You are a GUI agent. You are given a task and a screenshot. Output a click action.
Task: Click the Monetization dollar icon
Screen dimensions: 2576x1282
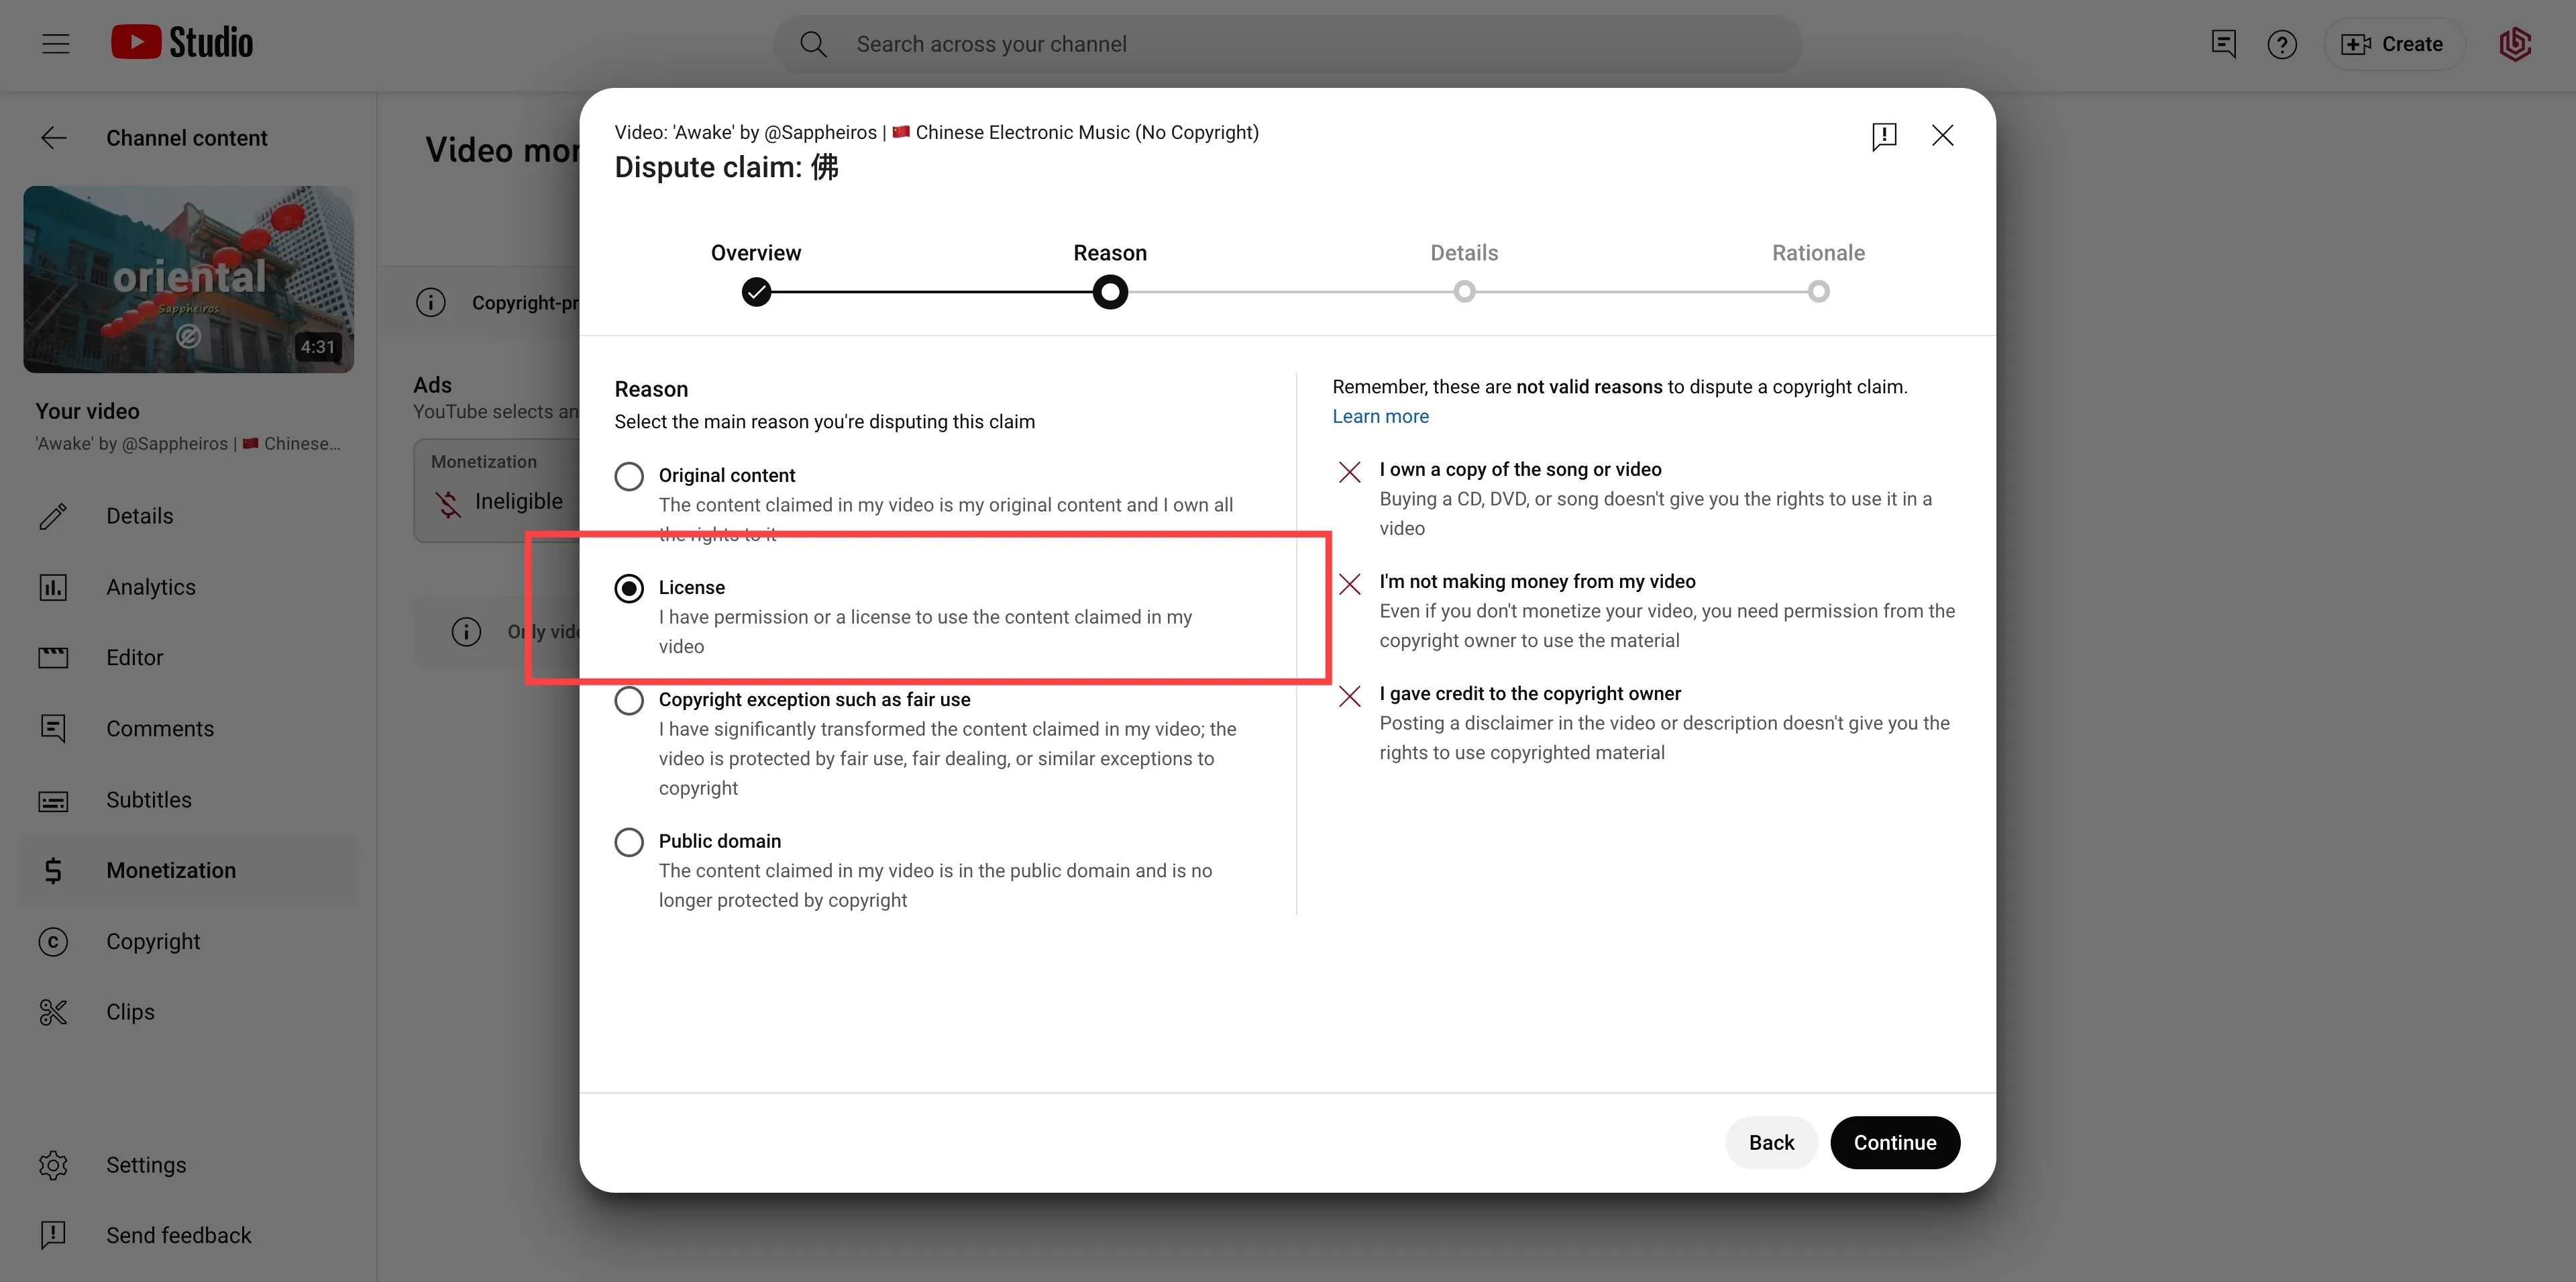(x=53, y=871)
